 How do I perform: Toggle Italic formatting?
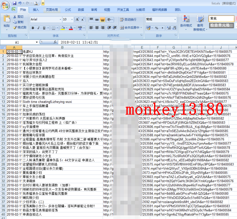[39, 28]
